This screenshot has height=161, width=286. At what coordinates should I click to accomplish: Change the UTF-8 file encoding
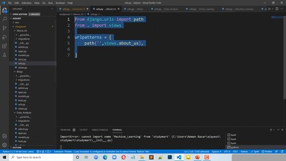pyautogui.click(x=227, y=152)
